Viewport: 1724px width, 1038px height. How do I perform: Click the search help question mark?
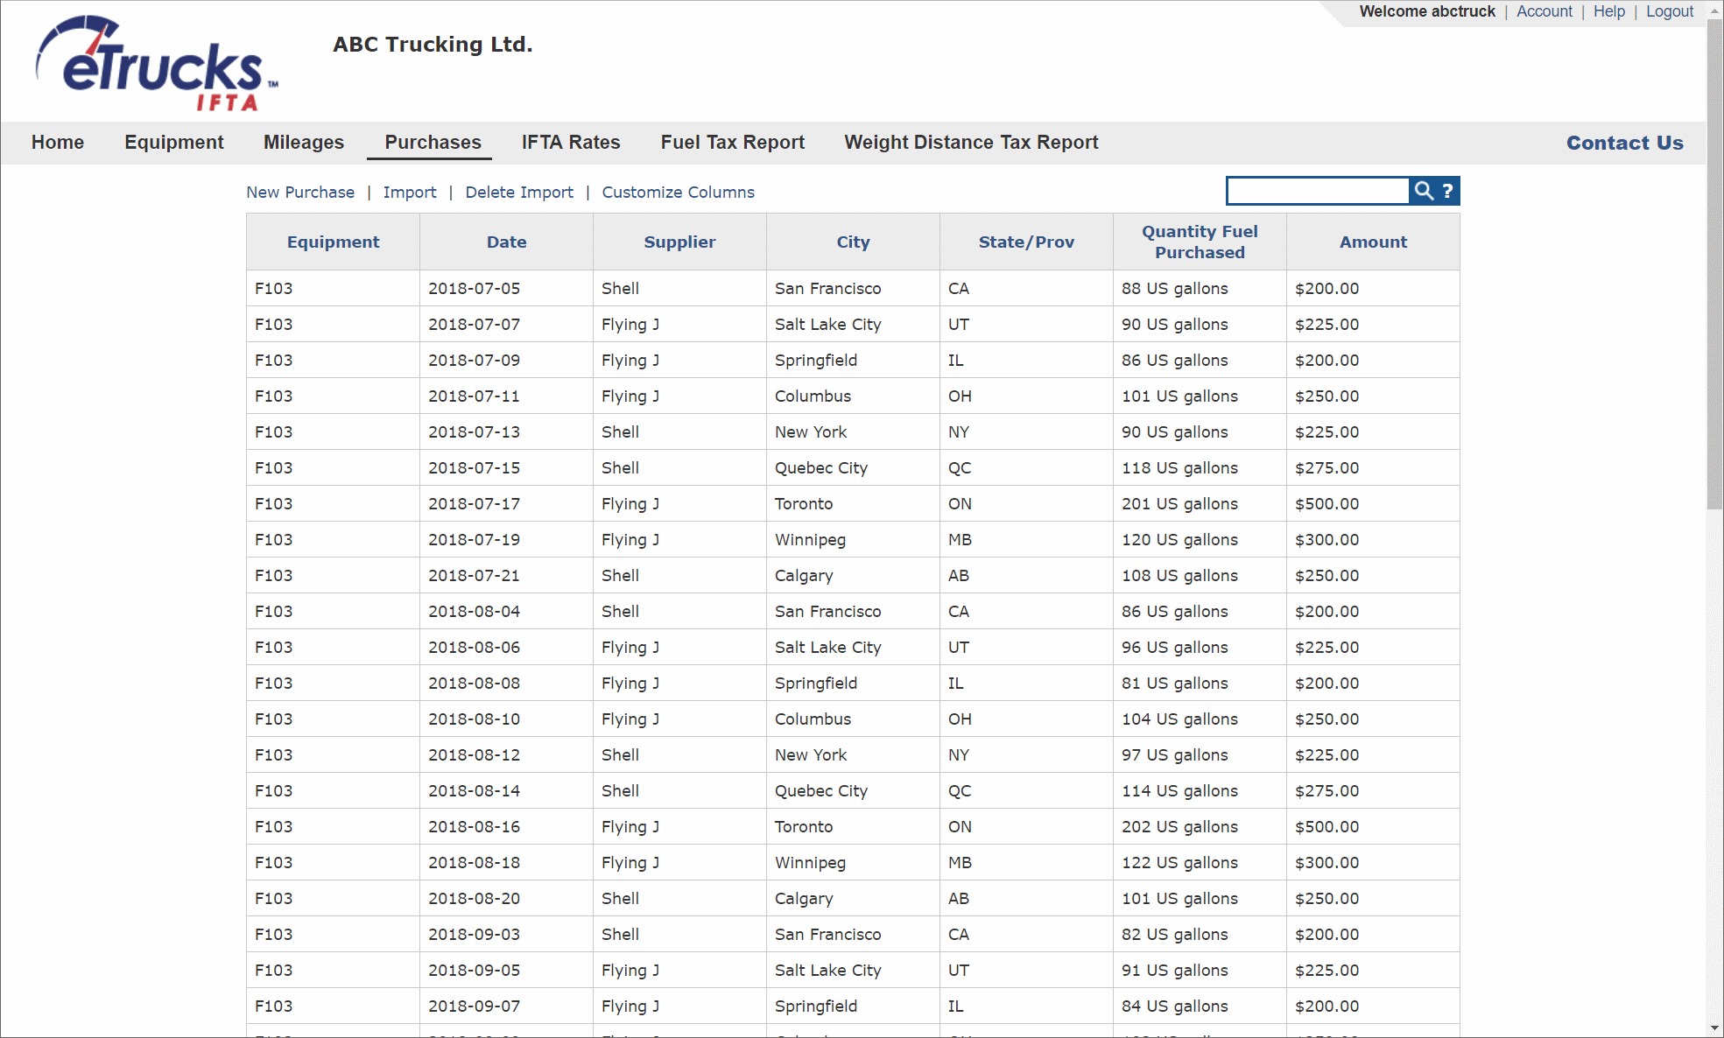click(x=1447, y=191)
